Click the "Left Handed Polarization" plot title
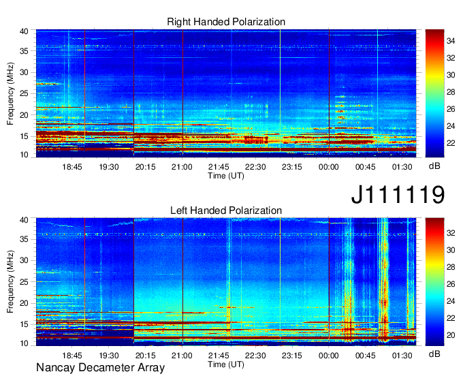This screenshot has width=463, height=376. coord(226,210)
